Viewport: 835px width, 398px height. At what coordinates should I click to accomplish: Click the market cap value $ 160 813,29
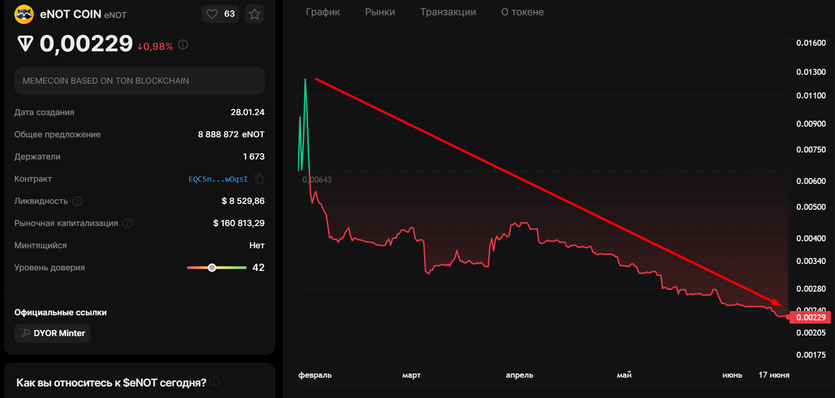pos(239,223)
